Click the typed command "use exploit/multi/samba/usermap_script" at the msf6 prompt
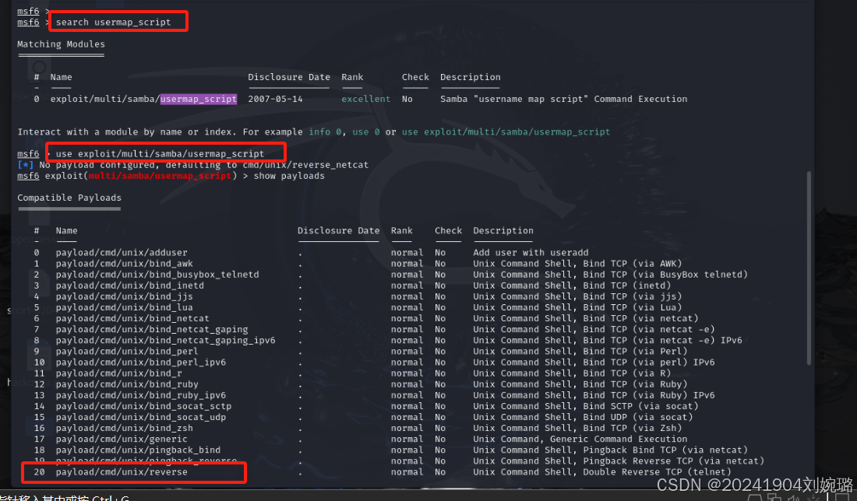Screen dimensions: 857x501 tap(160, 154)
